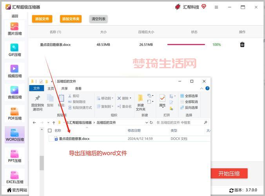265x196 pixels.
Task: Click 剪切 scissors in Explorer ribbon
Action: coord(74,96)
